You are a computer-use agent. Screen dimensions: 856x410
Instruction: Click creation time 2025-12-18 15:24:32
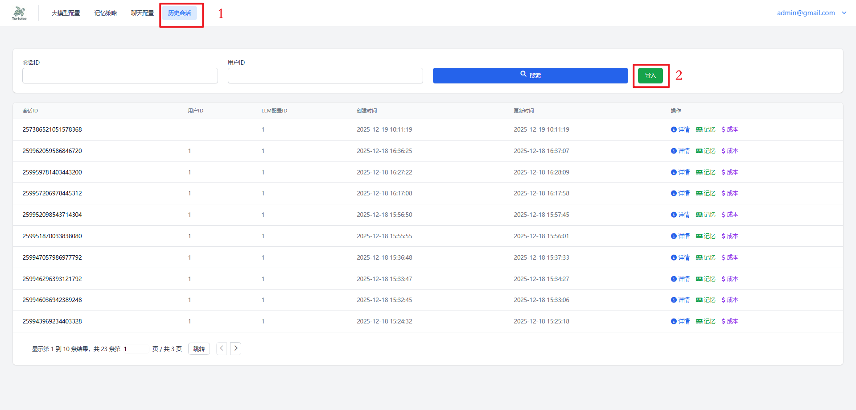click(x=384, y=321)
